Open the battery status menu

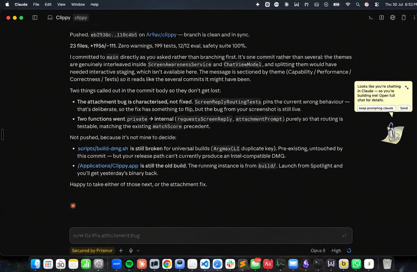pyautogui.click(x=337, y=4)
